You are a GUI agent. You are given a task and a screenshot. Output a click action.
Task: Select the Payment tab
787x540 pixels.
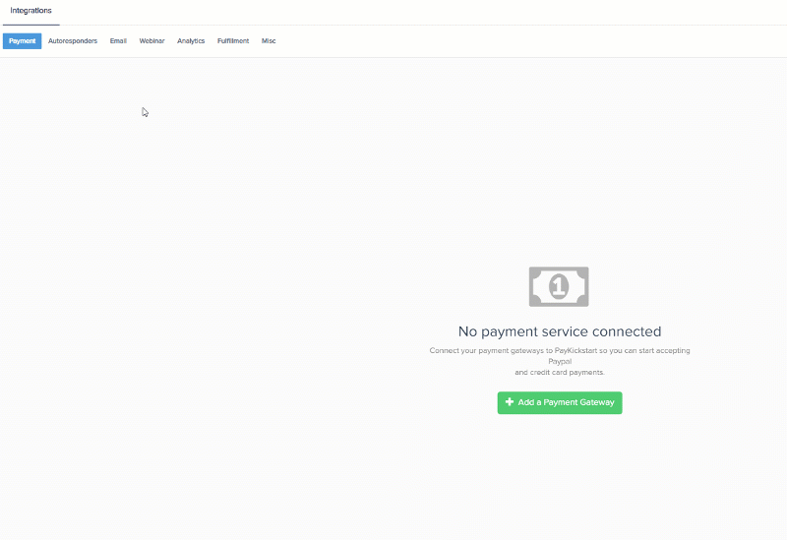22,41
